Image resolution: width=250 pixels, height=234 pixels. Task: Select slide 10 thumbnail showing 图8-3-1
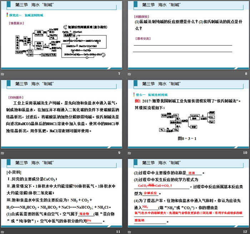[x=189, y=114]
